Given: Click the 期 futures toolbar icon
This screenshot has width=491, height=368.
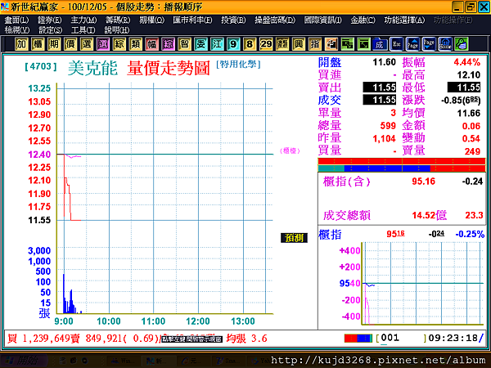Looking at the screenshot, I should [54, 44].
